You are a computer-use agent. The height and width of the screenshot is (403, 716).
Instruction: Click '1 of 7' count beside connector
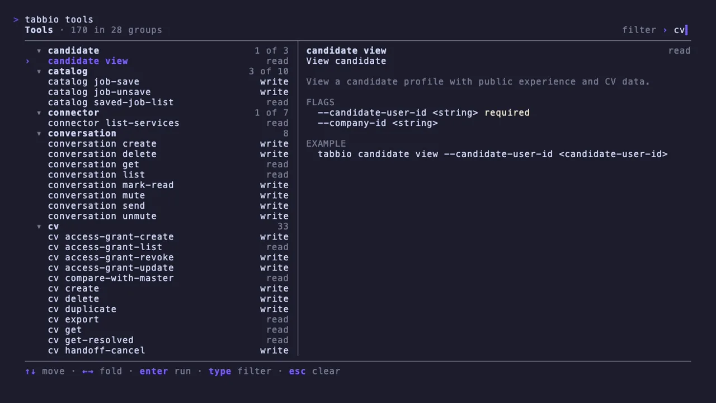tap(271, 113)
